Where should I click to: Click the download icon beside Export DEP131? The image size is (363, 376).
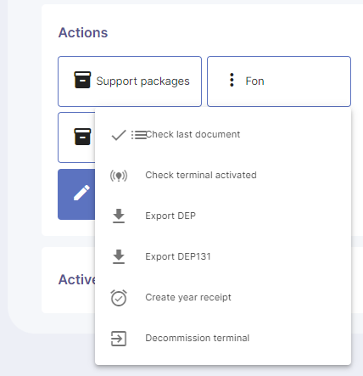pos(119,257)
